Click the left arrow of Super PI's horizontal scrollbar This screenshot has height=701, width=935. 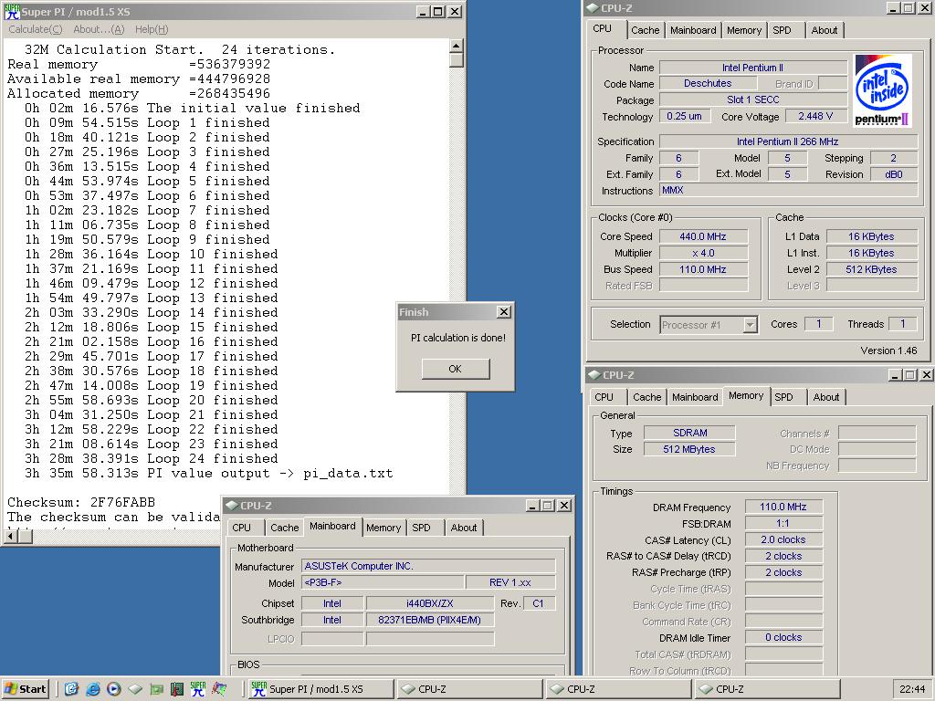[10, 537]
